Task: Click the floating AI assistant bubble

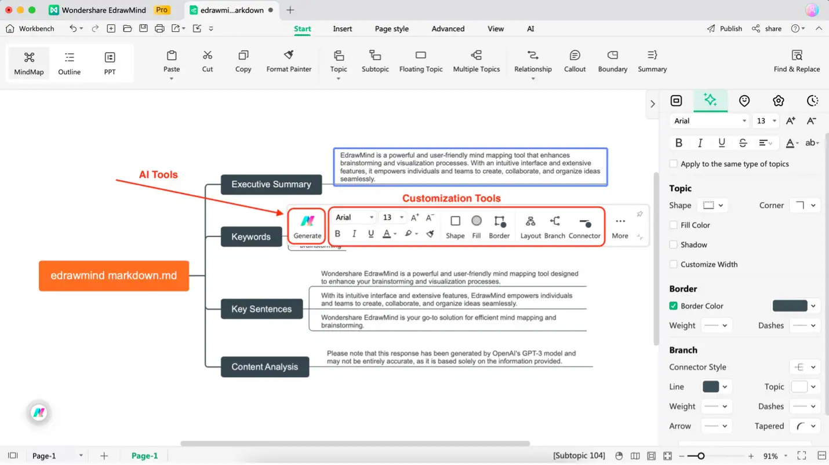Action: [x=39, y=413]
